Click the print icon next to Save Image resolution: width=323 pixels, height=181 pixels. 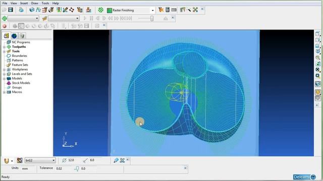click(x=21, y=10)
